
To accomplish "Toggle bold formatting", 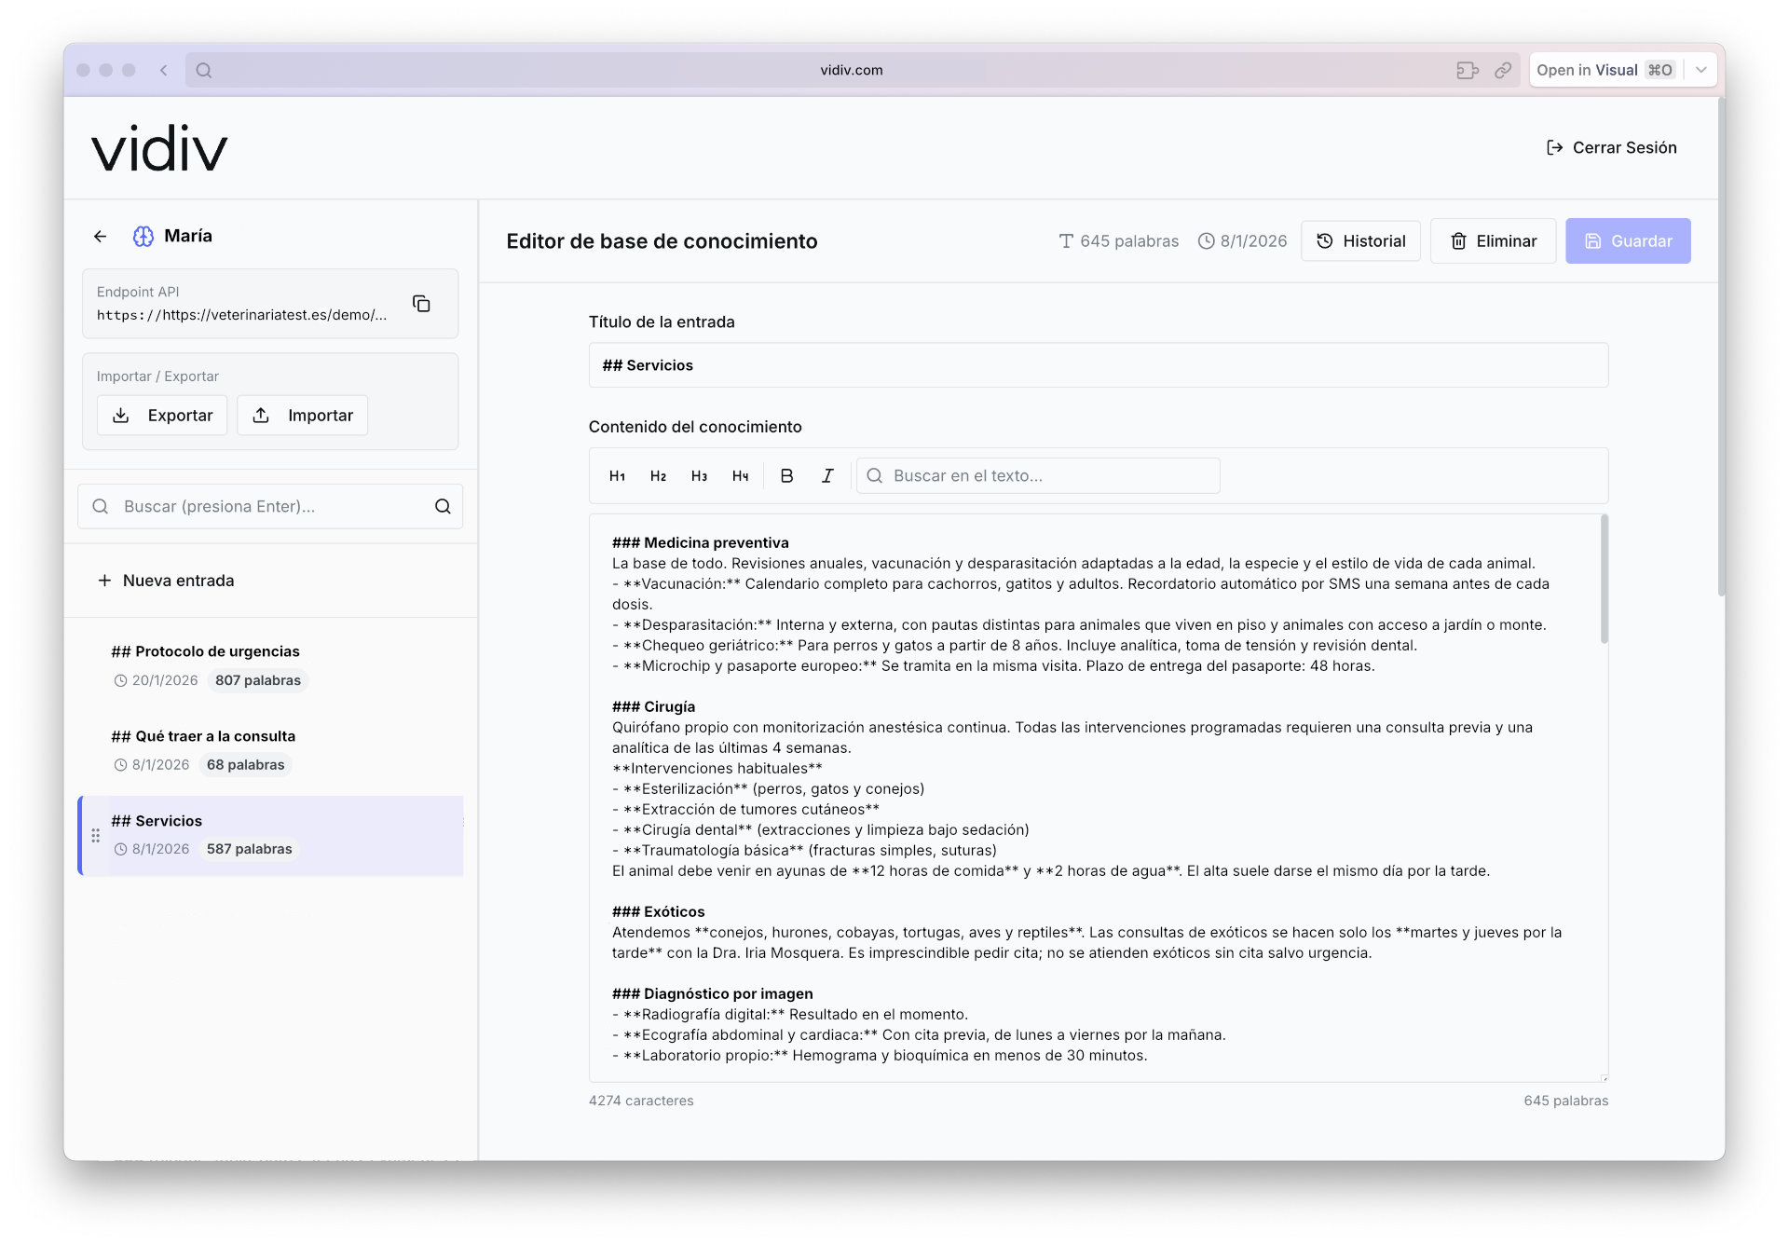I will point(786,476).
